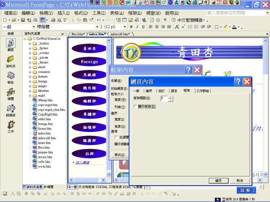Select the 工作 (Tasks) view icon
This screenshot has width=270, height=202.
pyautogui.click(x=10, y=126)
